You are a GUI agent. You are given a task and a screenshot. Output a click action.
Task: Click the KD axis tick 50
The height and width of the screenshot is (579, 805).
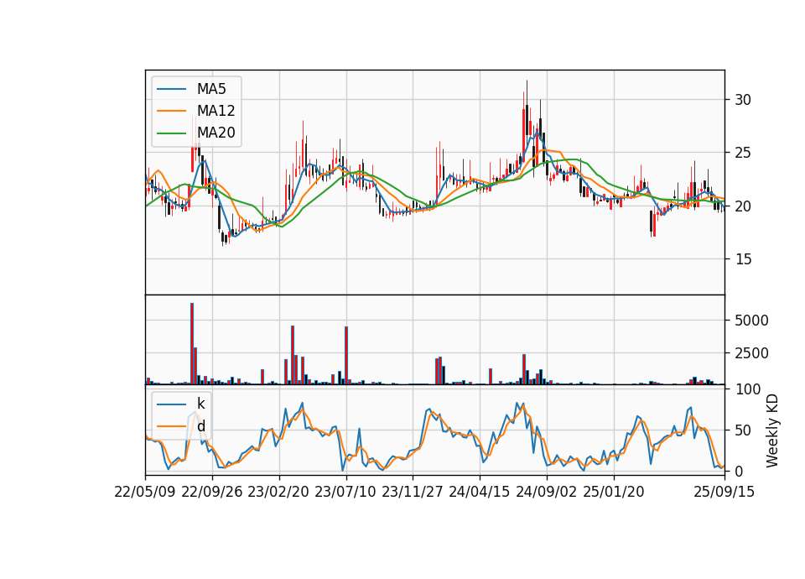pyautogui.click(x=742, y=430)
